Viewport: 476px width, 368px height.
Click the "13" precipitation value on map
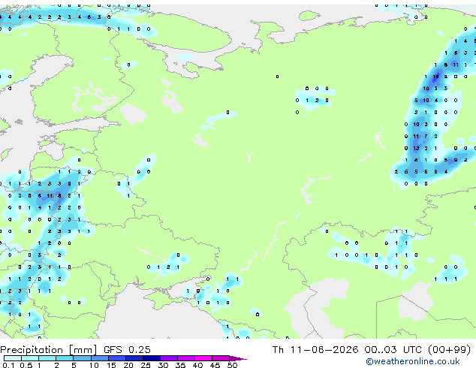(416, 148)
